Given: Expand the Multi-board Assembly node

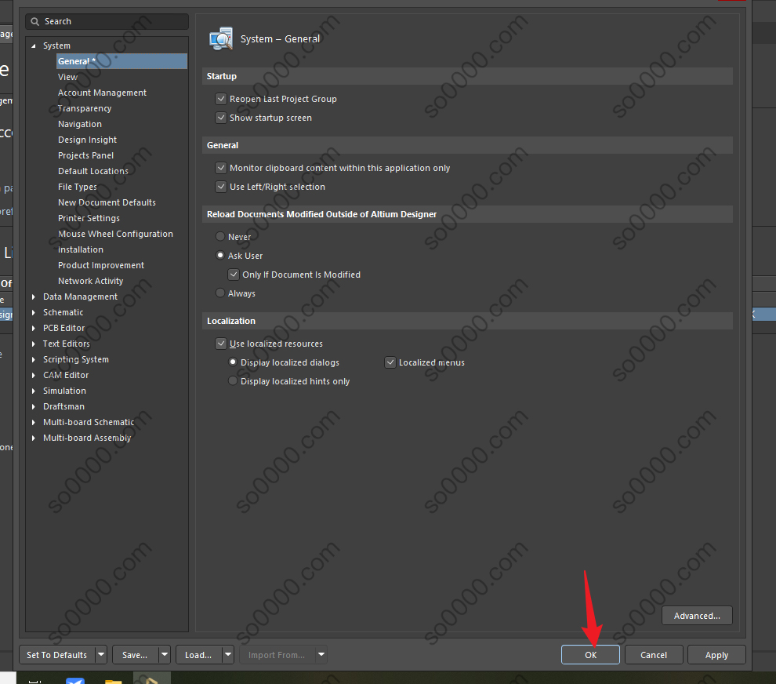Looking at the screenshot, I should click(33, 438).
